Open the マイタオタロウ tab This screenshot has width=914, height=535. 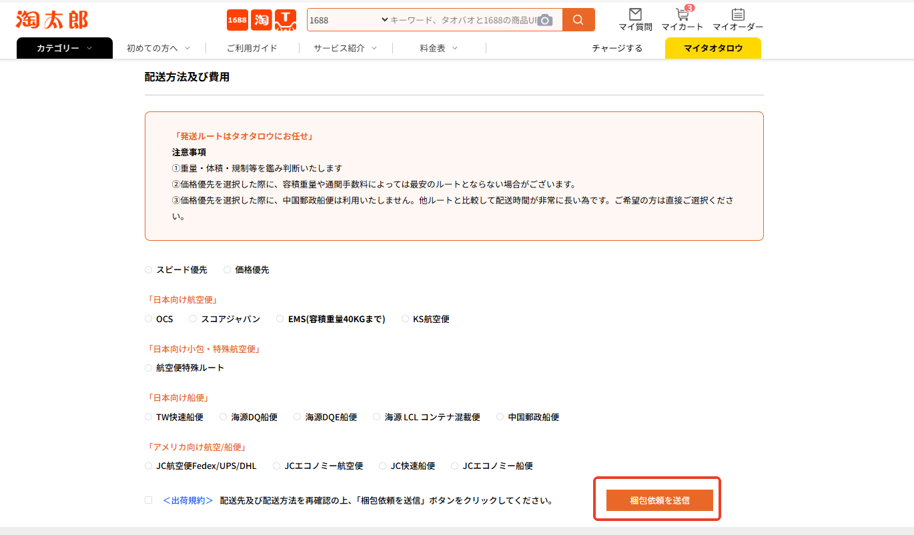point(713,48)
